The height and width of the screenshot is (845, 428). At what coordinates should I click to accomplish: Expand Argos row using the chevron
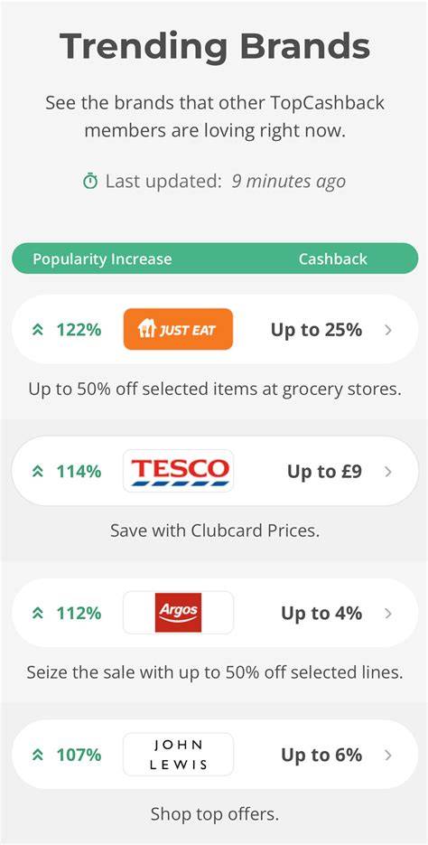388,614
